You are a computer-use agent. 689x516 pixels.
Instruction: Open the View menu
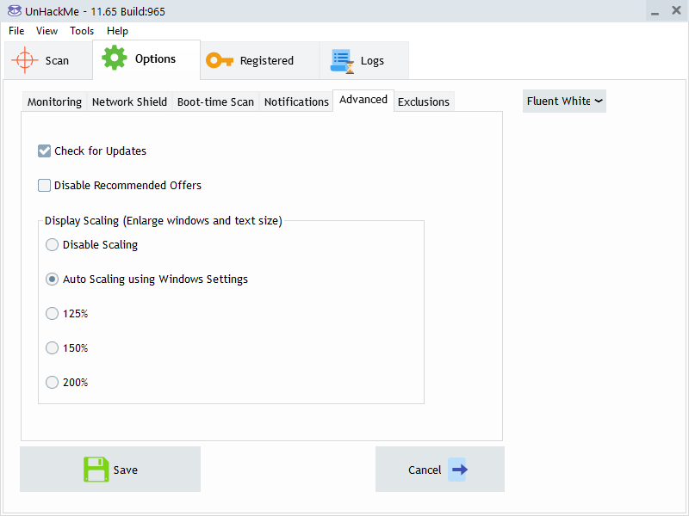(47, 31)
